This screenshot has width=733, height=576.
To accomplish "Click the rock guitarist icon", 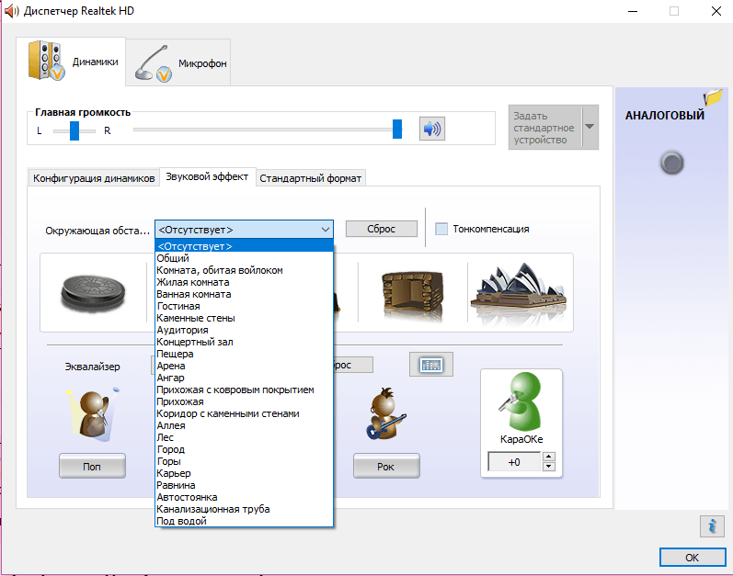I will click(x=386, y=413).
